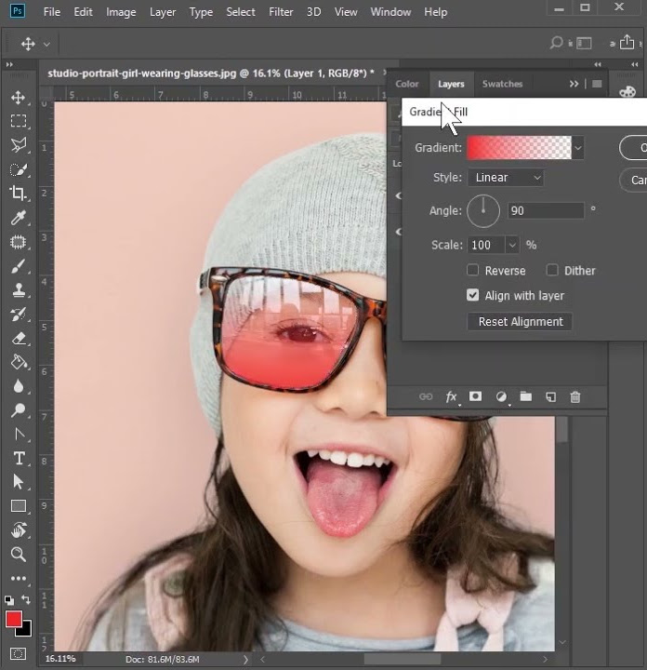The height and width of the screenshot is (670, 647).
Task: Enable the Reverse checkbox
Action: [x=472, y=270]
